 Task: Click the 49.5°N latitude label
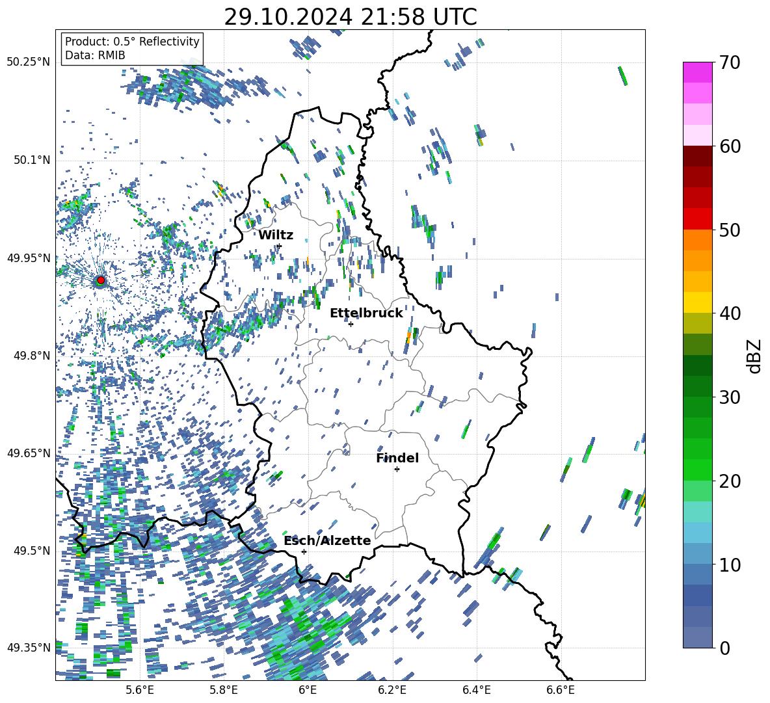tap(31, 550)
